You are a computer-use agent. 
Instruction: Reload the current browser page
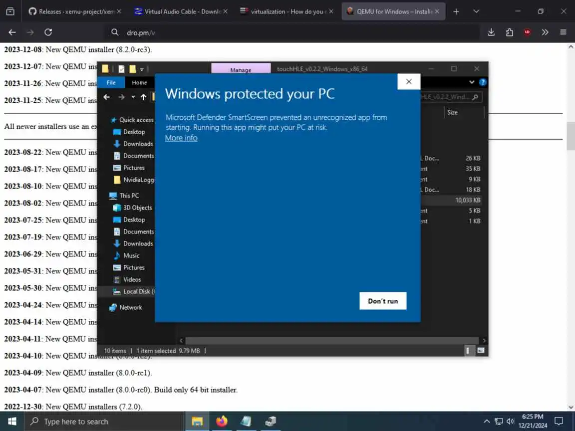[x=48, y=32]
